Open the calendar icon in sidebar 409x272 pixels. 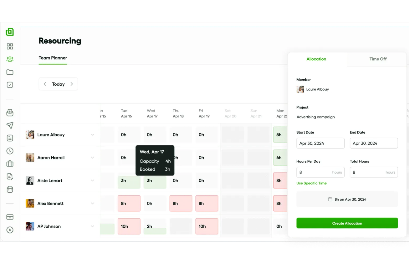coord(10,189)
